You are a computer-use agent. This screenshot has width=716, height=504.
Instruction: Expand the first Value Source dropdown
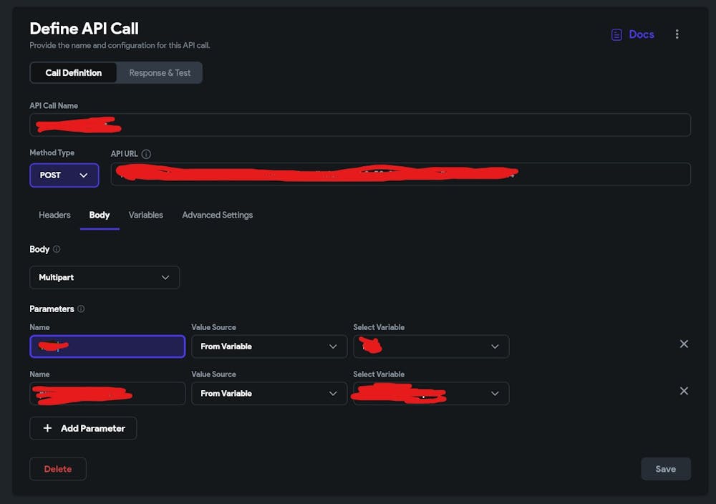(269, 346)
